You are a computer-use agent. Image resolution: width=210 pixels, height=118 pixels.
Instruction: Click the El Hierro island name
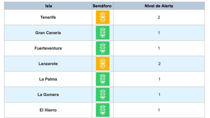[48, 110]
